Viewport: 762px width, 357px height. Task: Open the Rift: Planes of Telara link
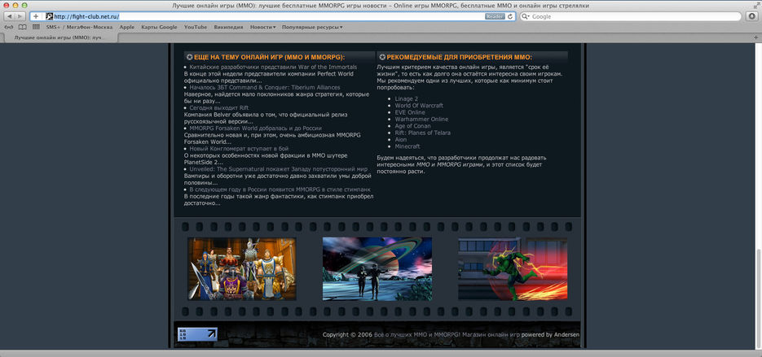(x=422, y=133)
